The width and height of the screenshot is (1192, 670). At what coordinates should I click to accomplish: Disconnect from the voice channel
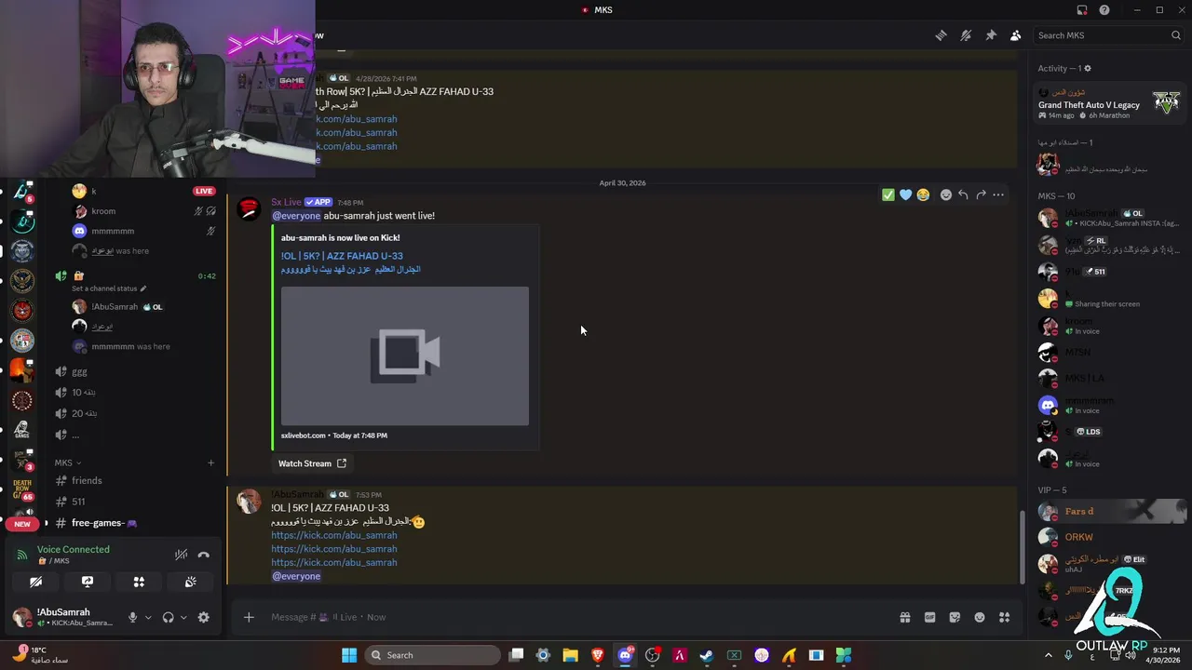(x=204, y=555)
